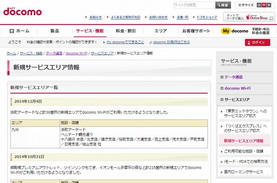Viewport: 277px width, 183px height.
Task: Click the 検索 search button
Action: coord(223,5)
